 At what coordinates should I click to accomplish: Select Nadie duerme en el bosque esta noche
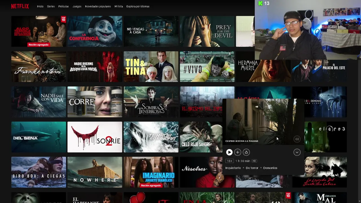pyautogui.click(x=95, y=67)
